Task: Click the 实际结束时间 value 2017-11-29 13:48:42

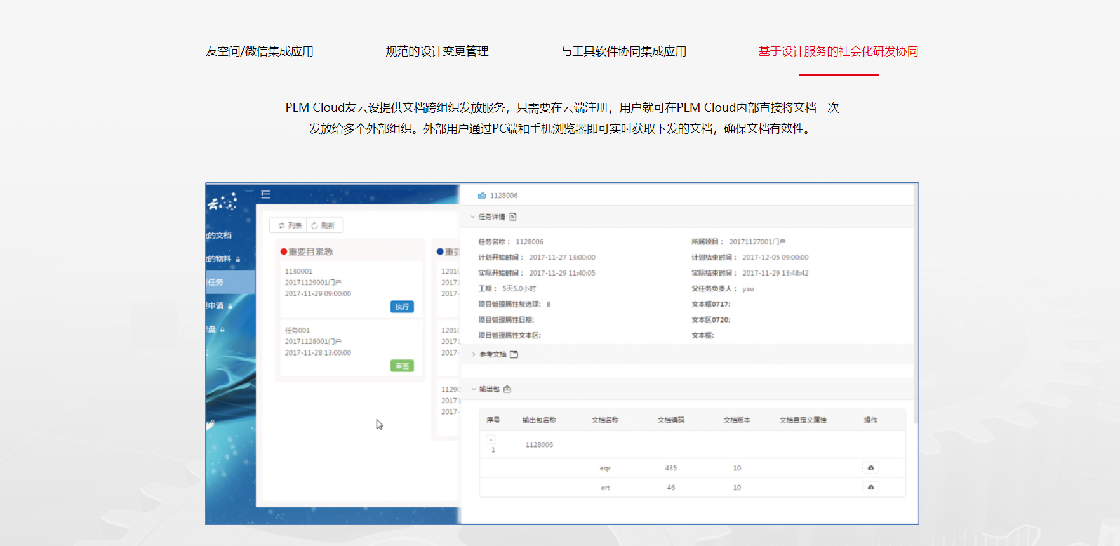Action: (775, 273)
